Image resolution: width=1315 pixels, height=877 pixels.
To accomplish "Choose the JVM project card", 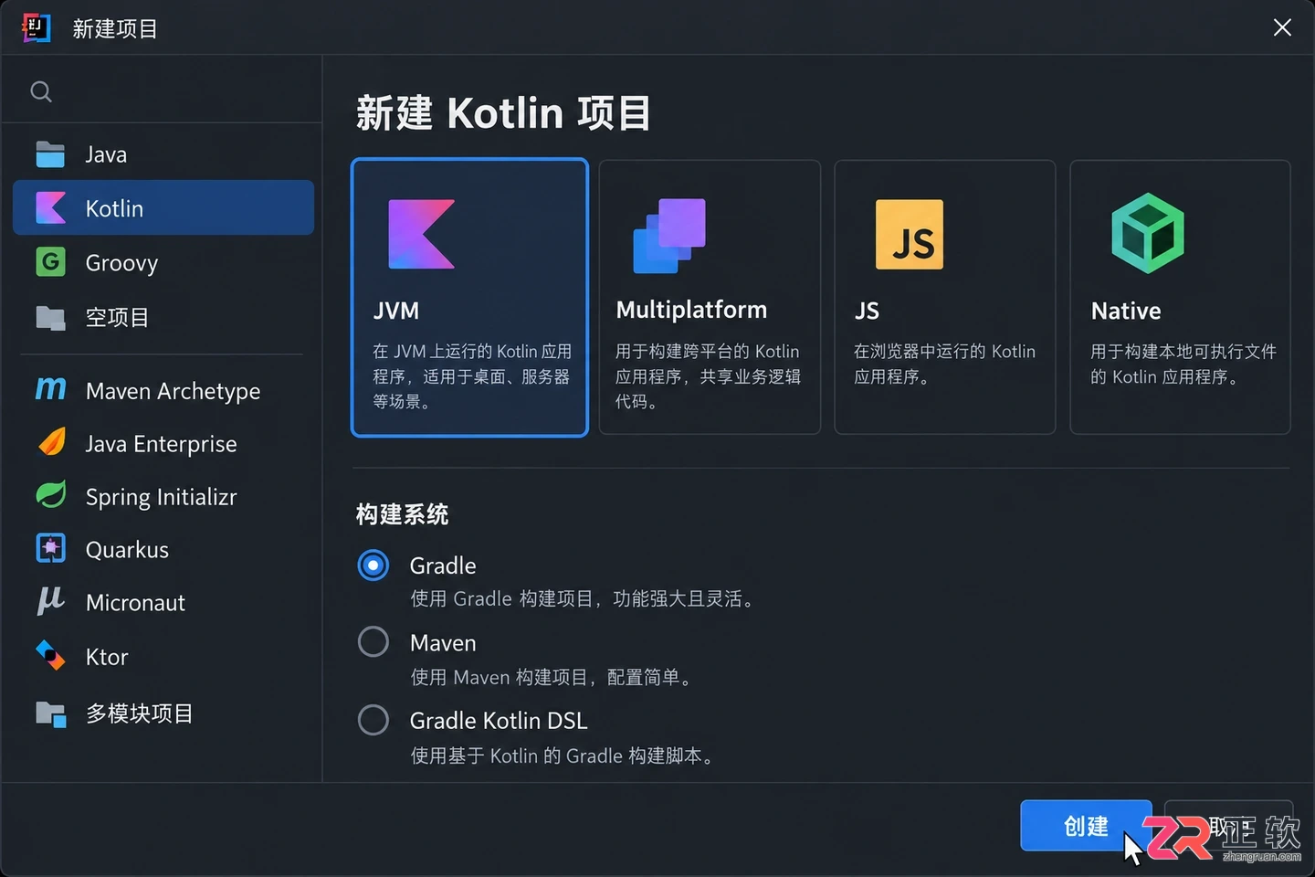I will pos(469,297).
